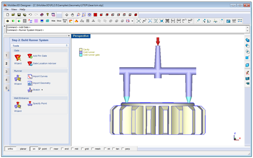The height and width of the screenshot is (158, 253).
Task: Enable the grid snap checkbox
Action: pyautogui.click(x=82, y=149)
